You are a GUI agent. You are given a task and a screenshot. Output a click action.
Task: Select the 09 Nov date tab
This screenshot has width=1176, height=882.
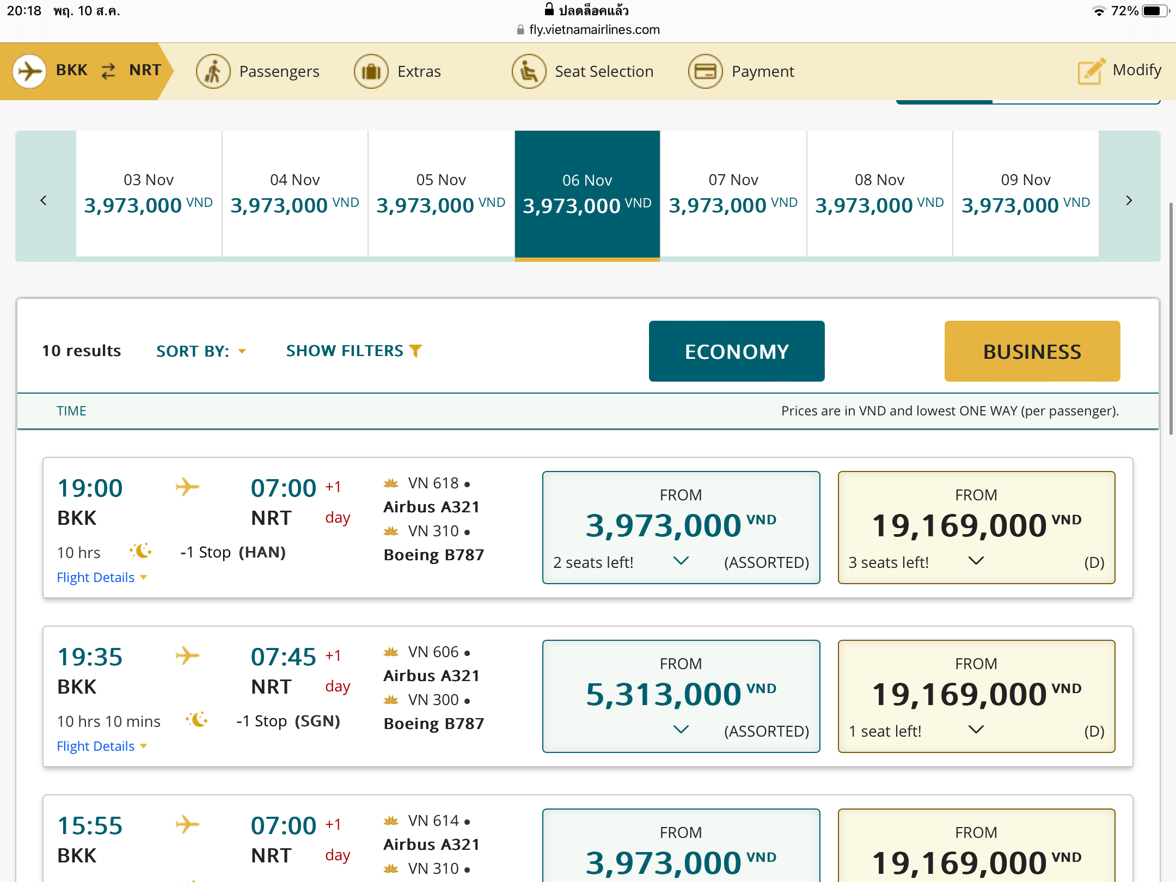point(1026,194)
